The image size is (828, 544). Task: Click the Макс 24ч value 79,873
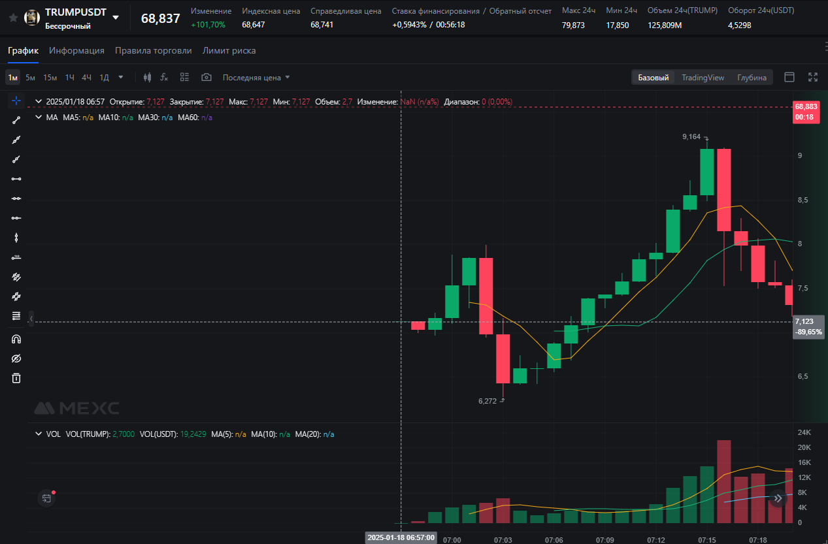click(x=573, y=25)
